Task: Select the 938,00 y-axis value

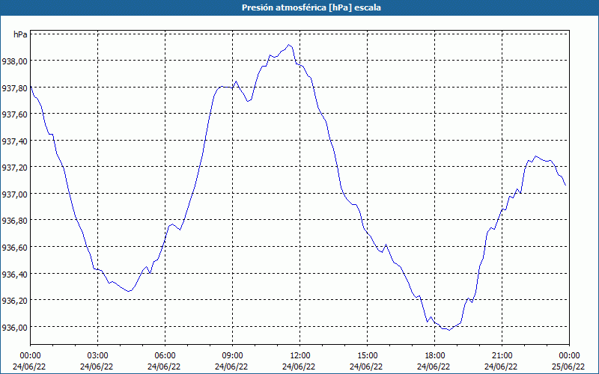Action: pyautogui.click(x=14, y=61)
